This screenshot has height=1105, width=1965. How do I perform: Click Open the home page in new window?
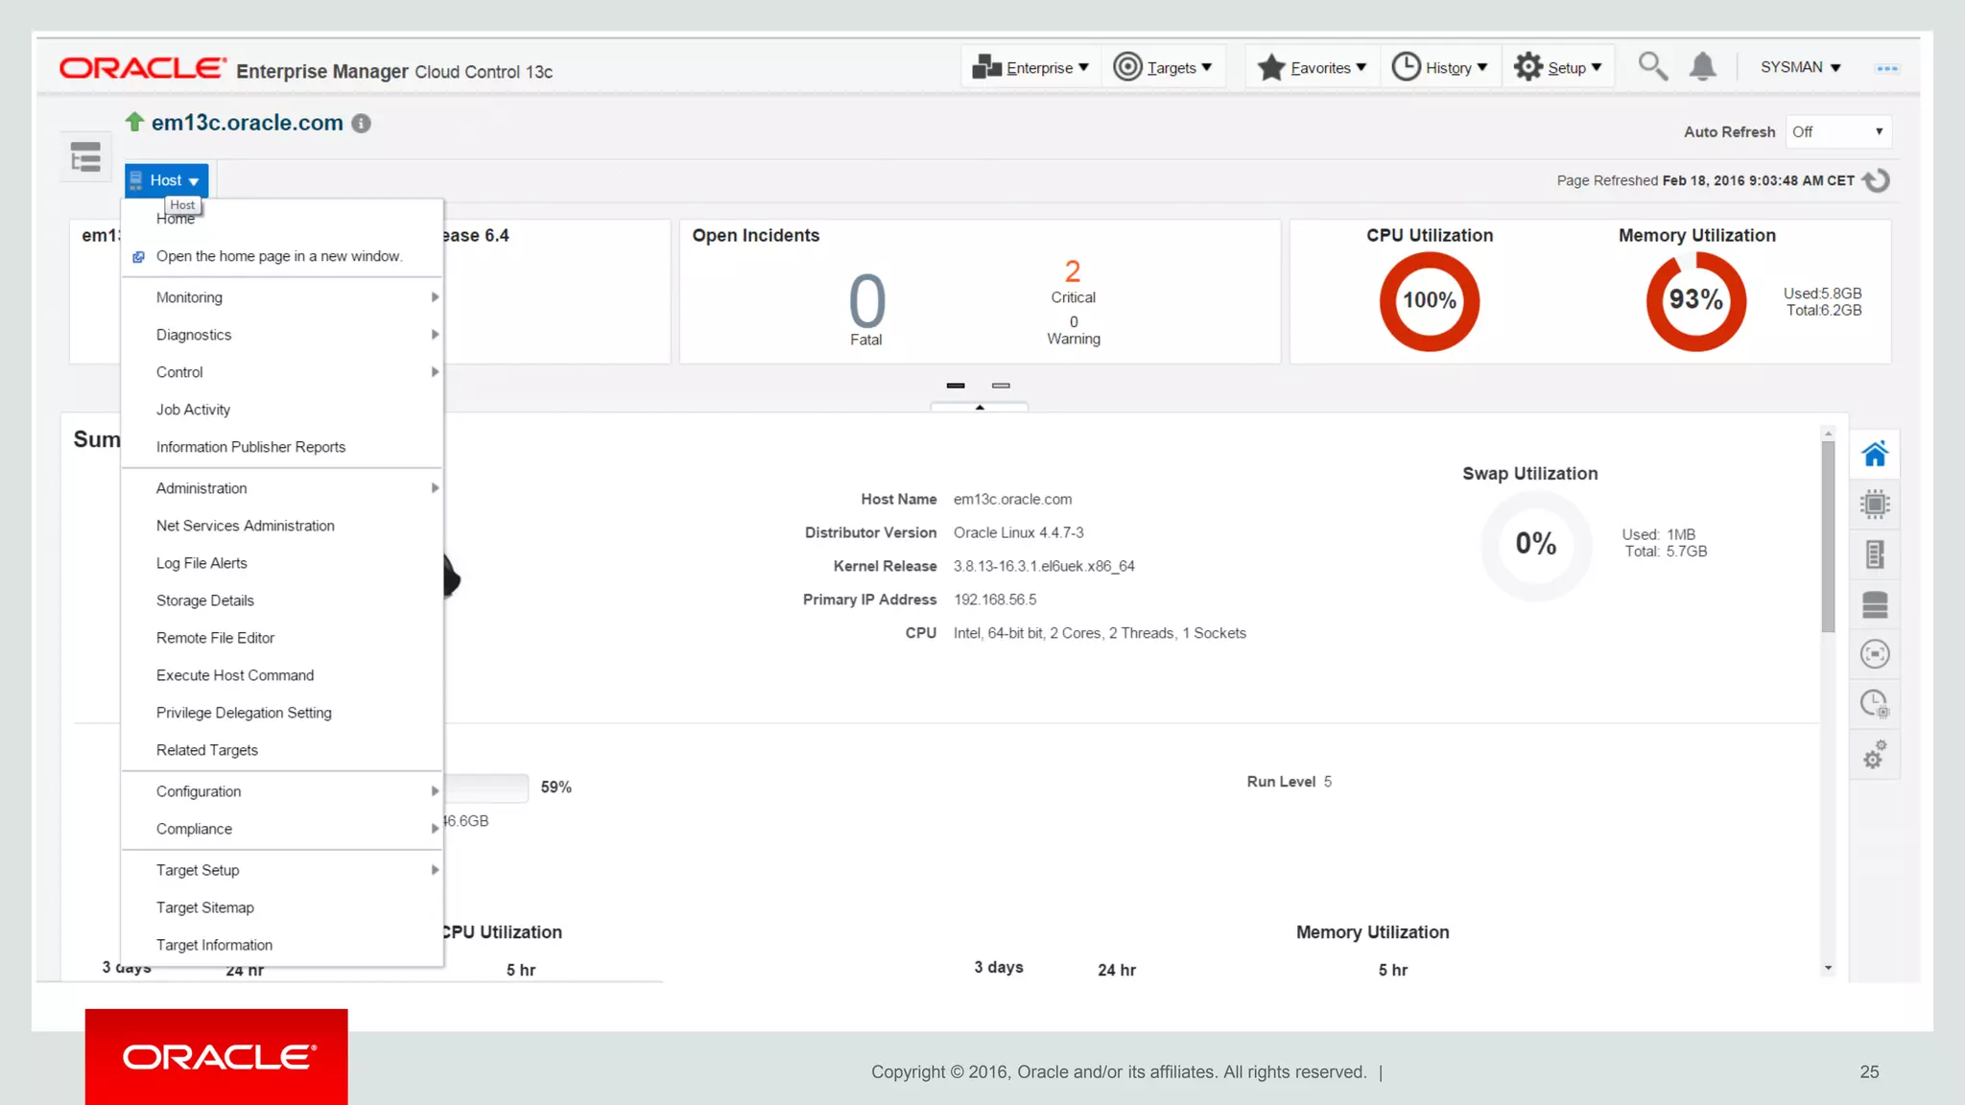(x=278, y=256)
